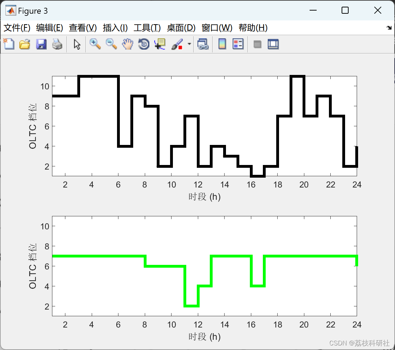The image size is (395, 350).
Task: Activate the Zoom Out magnifier tool
Action: click(x=111, y=44)
